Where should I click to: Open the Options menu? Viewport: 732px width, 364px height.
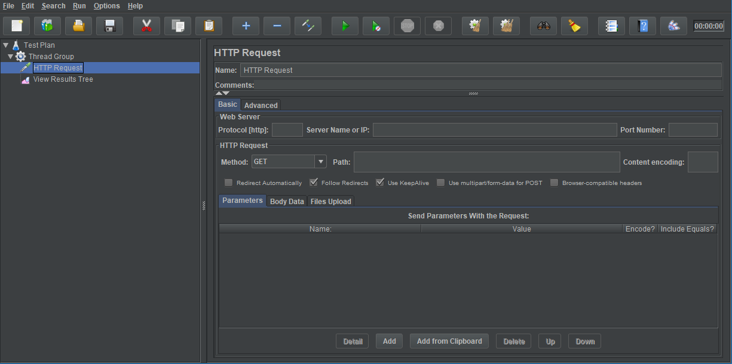pos(106,6)
